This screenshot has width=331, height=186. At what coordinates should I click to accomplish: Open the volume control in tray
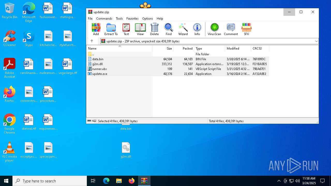pyautogui.click(x=298, y=181)
